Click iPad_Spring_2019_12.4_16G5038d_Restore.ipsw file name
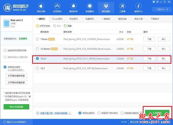The width and height of the screenshot is (173, 125). tap(87, 49)
